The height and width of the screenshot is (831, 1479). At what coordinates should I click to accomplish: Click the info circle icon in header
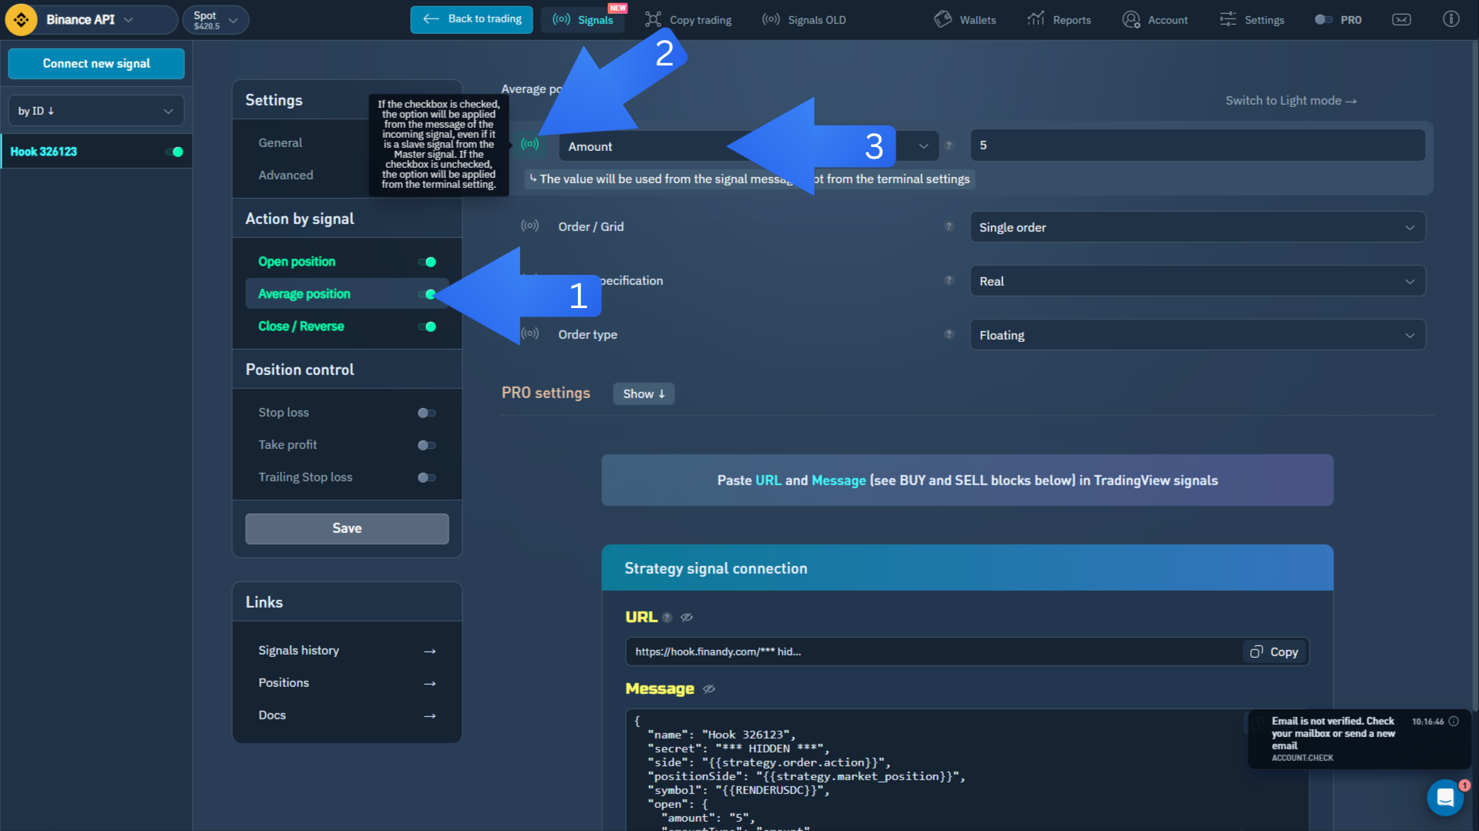point(1450,19)
